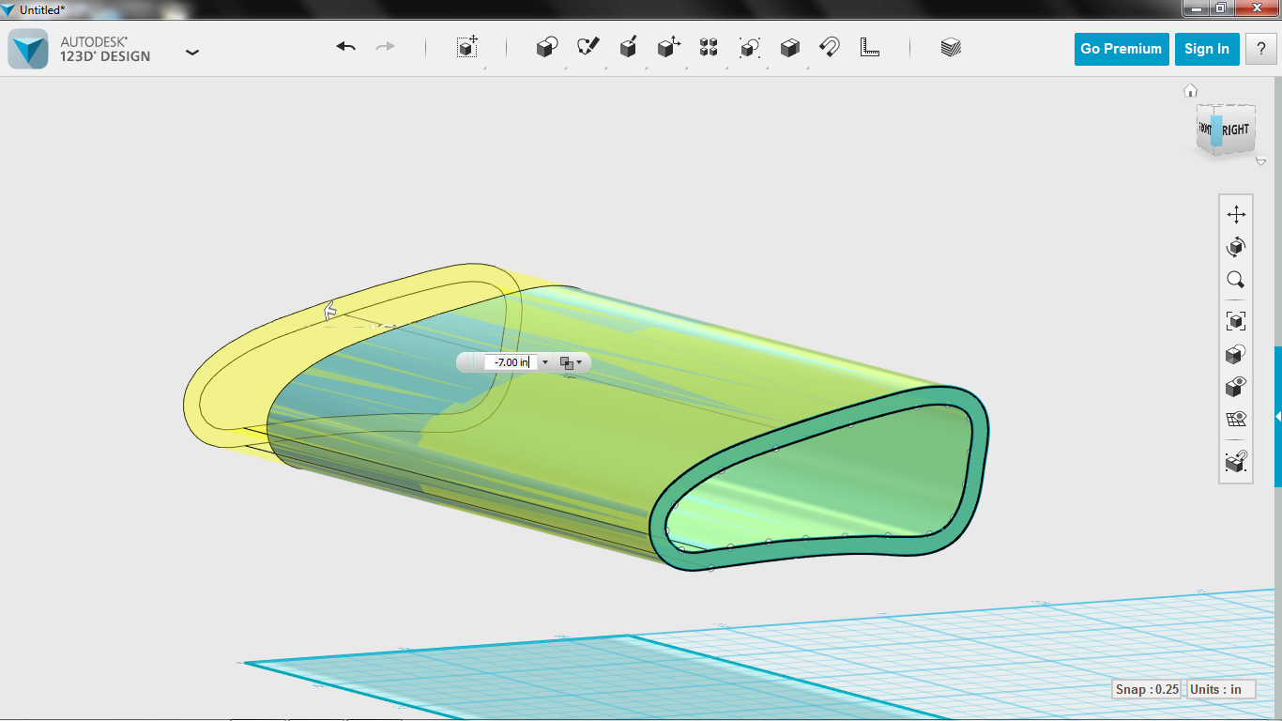The image size is (1282, 721).
Task: Click the Sign In button
Action: coord(1206,49)
